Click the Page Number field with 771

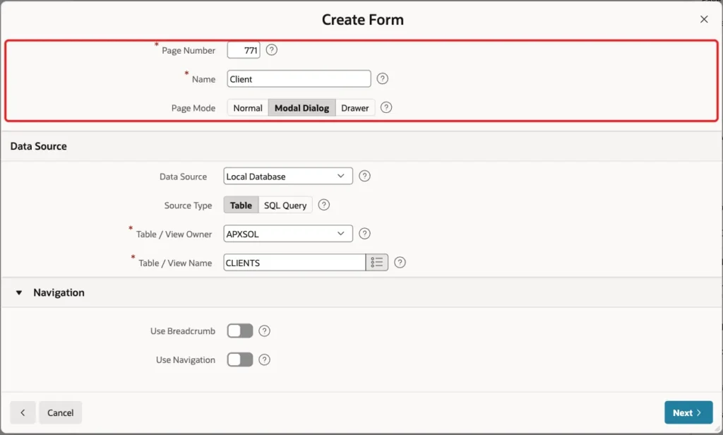[244, 50]
